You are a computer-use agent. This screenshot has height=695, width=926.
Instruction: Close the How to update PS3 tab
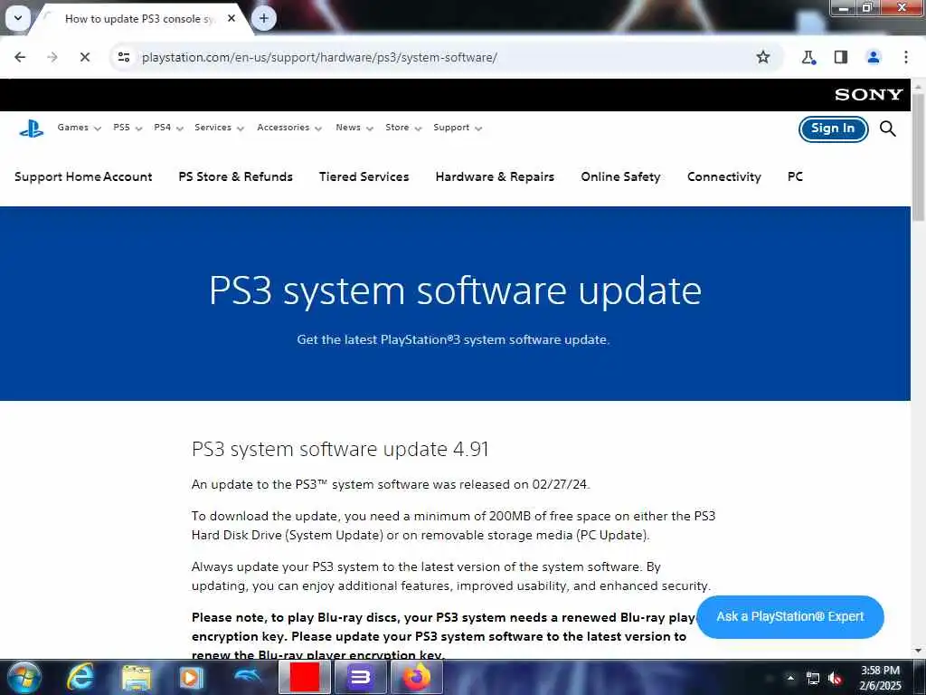(231, 18)
